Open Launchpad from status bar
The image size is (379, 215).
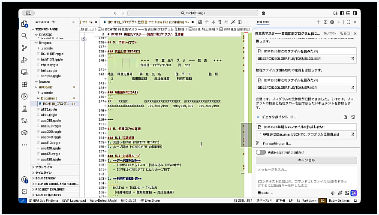click(x=74, y=200)
